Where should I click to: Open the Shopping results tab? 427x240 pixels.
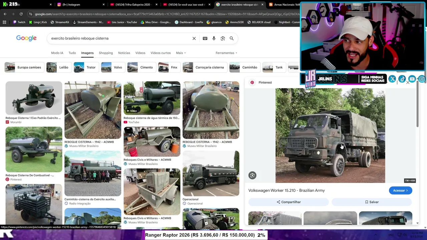(106, 53)
